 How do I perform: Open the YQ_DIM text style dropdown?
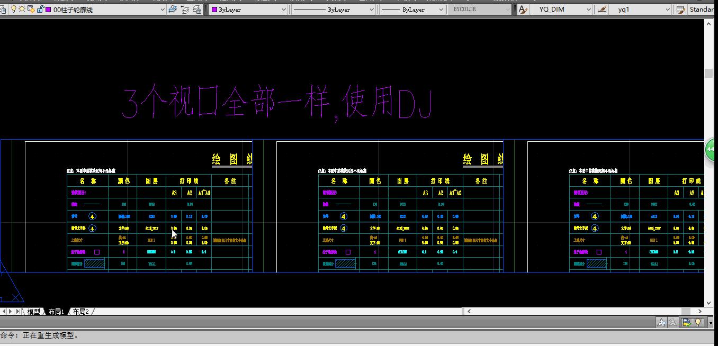tap(562, 10)
